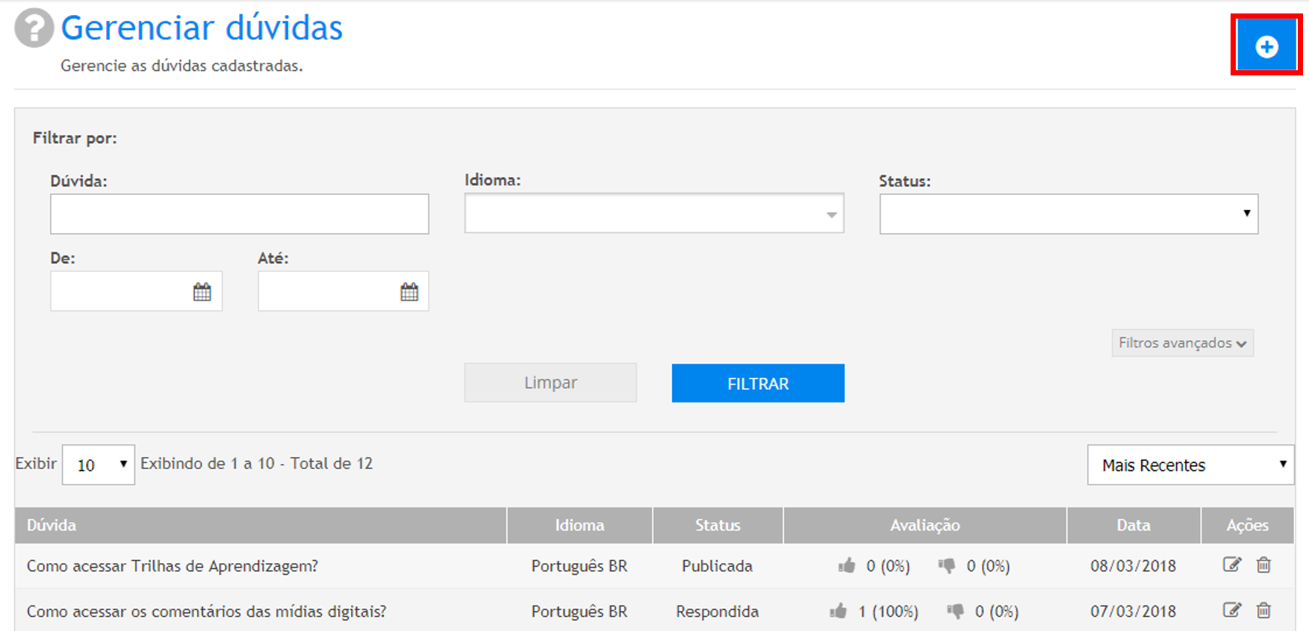Click the gray help question mark icon
The height and width of the screenshot is (631, 1309).
[34, 28]
